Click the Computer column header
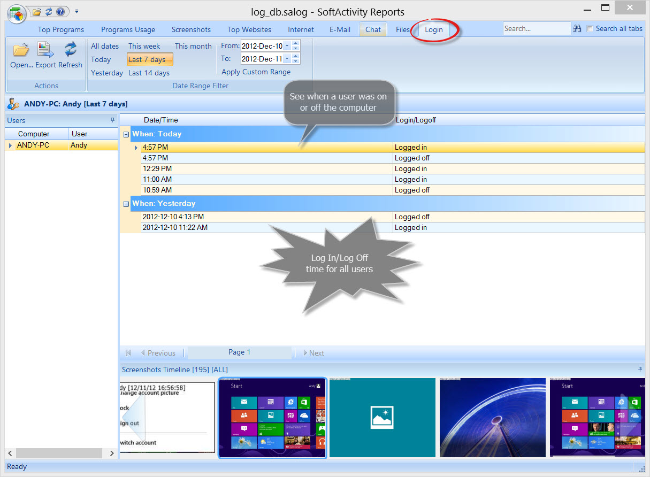 (37, 134)
